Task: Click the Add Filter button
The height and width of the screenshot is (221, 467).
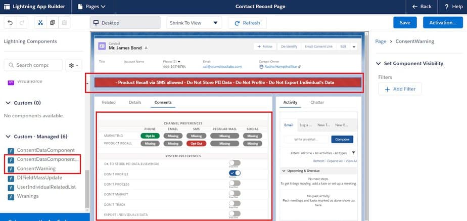Action: coord(400,89)
